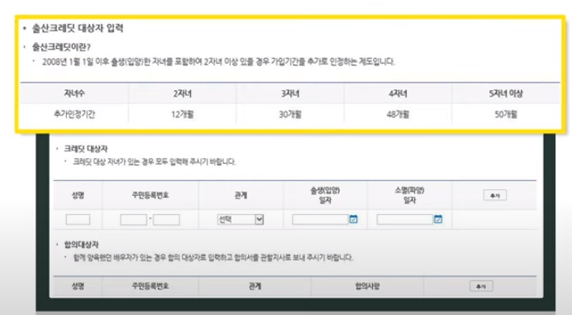Click the 출산크레딧 대상자 입력 heading
The image size is (572, 315).
coord(78,28)
